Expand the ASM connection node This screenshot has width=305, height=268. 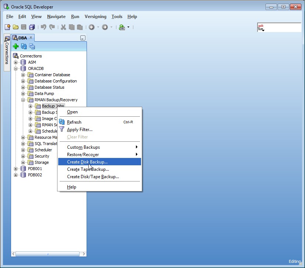[x=15, y=62]
